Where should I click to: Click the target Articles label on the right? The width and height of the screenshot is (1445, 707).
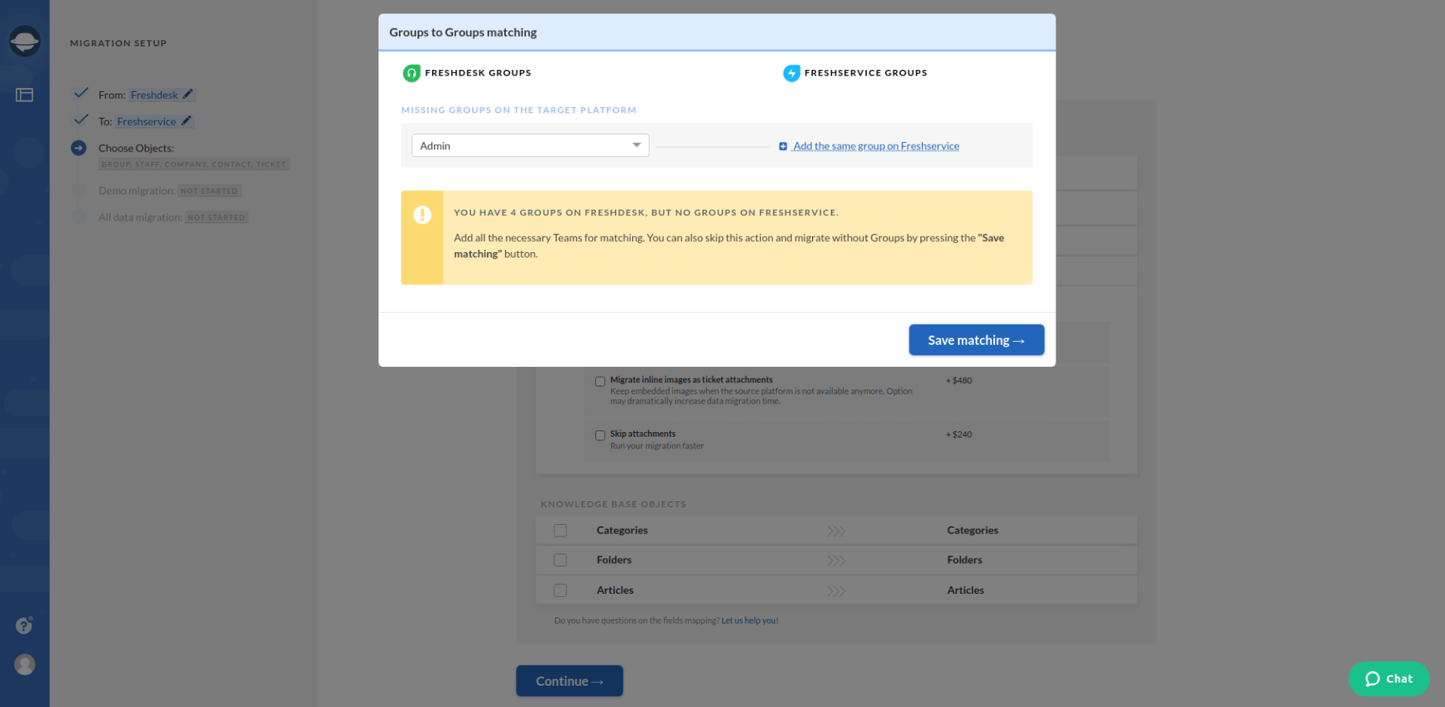point(965,590)
